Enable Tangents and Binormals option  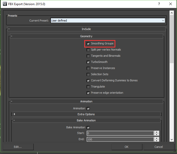coord(88,56)
